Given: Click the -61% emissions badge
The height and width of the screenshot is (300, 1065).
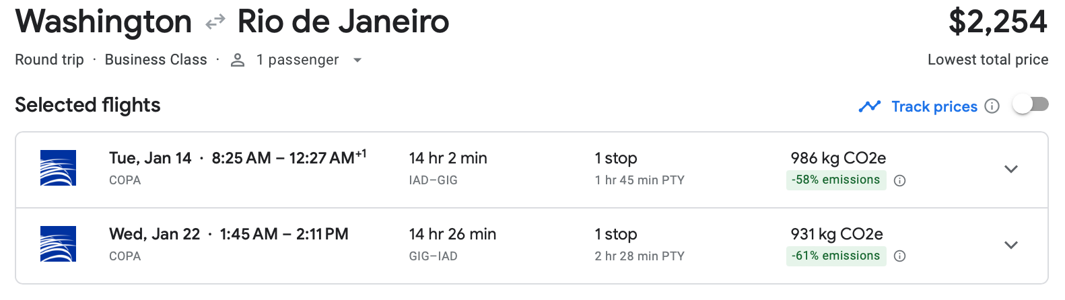Looking at the screenshot, I should pos(835,256).
